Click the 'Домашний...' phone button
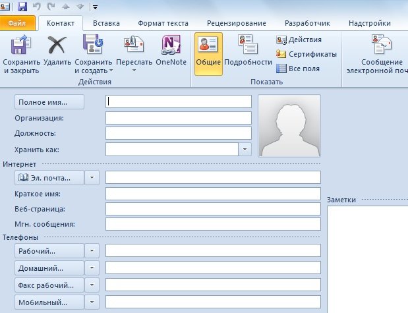The image size is (408, 313). [49, 268]
